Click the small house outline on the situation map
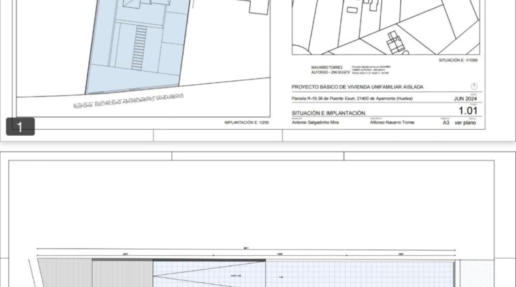The width and height of the screenshot is (516, 287). click(396, 42)
